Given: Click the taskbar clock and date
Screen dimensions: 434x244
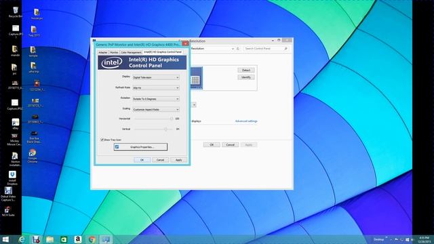Looking at the screenshot, I should click(x=424, y=239).
